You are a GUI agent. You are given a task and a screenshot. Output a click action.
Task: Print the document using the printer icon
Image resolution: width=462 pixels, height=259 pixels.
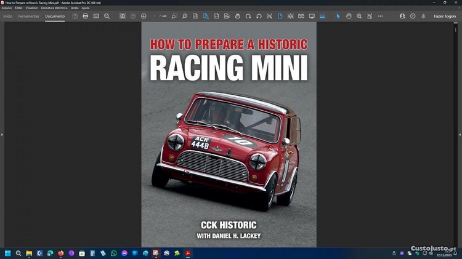(86, 16)
